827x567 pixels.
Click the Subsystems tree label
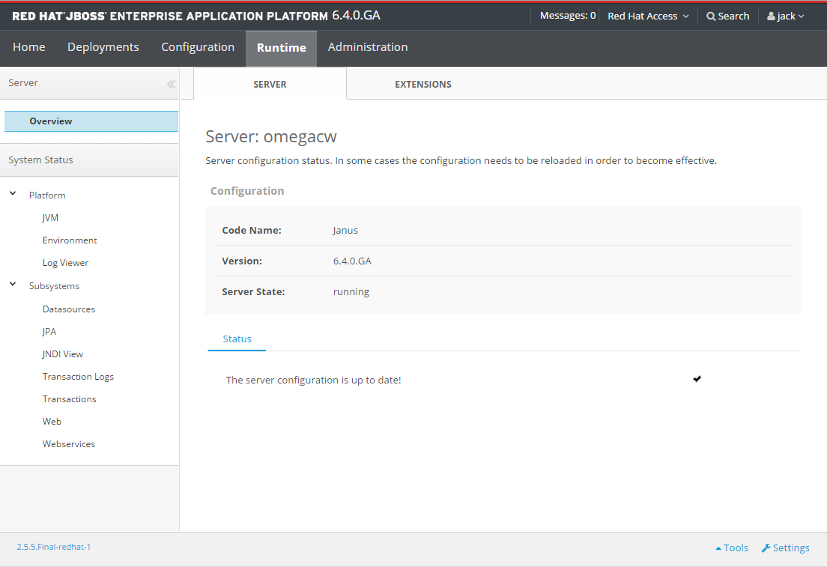(54, 286)
